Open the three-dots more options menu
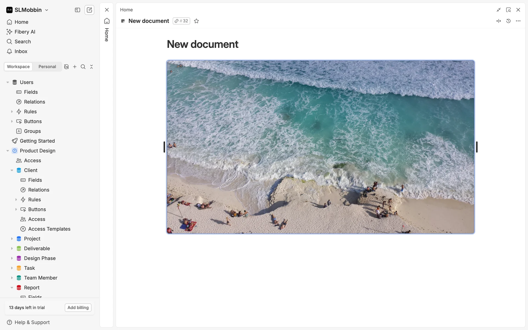This screenshot has width=528, height=330. coord(518,21)
